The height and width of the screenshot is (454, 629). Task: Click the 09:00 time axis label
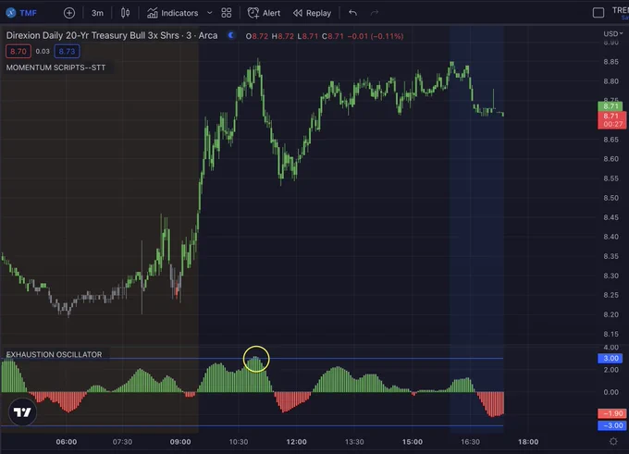180,442
